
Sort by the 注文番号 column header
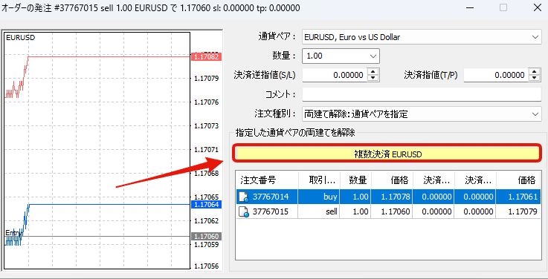pyautogui.click(x=268, y=180)
